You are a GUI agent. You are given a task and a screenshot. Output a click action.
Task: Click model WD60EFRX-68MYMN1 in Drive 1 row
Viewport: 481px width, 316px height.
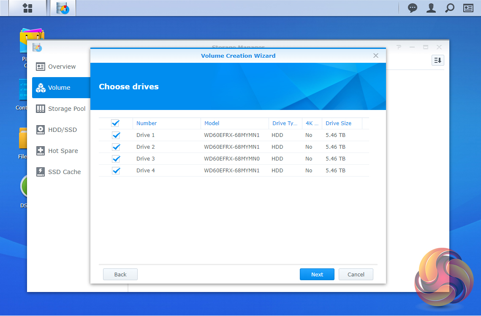point(231,135)
